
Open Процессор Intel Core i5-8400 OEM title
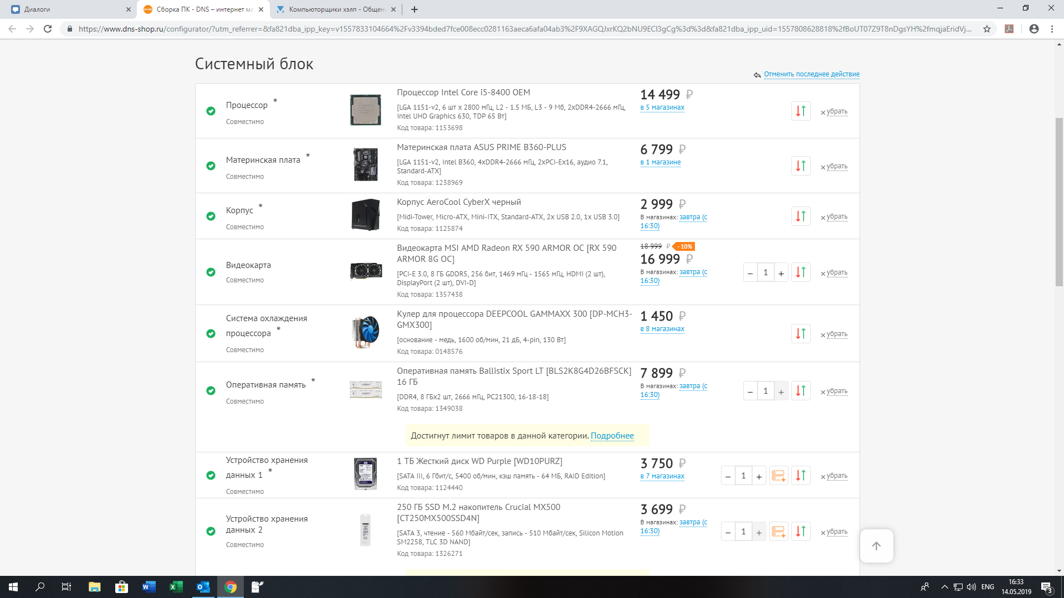pyautogui.click(x=463, y=92)
